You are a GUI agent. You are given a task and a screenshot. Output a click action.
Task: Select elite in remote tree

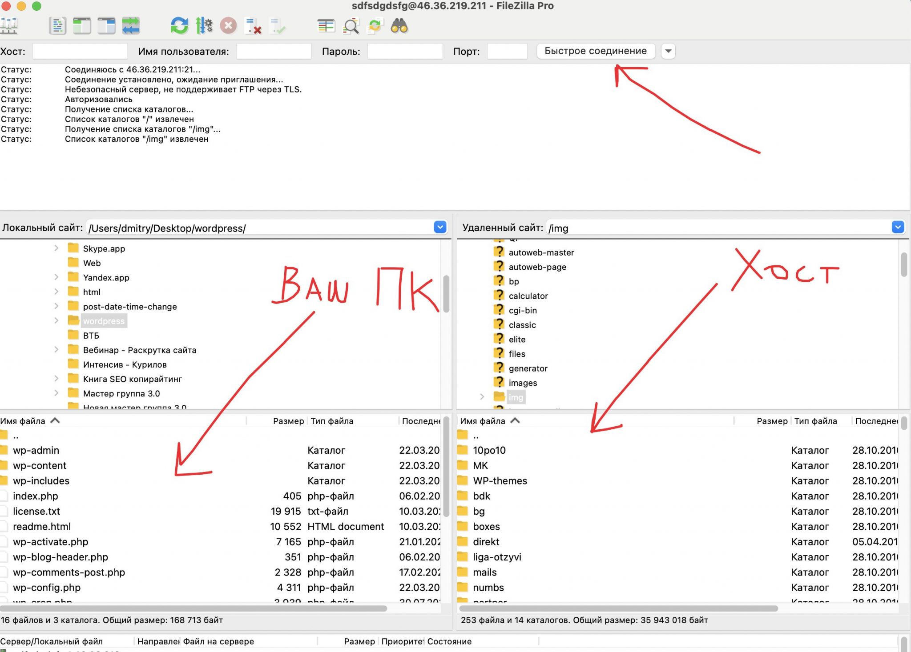click(517, 339)
